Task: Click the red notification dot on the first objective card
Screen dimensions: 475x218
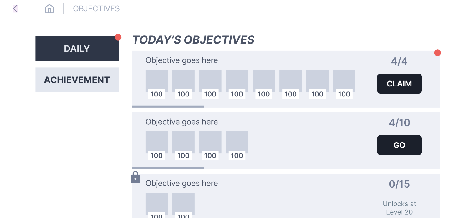Action: point(437,53)
